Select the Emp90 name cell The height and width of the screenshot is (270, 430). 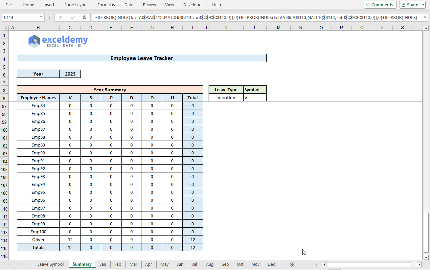tap(38, 153)
